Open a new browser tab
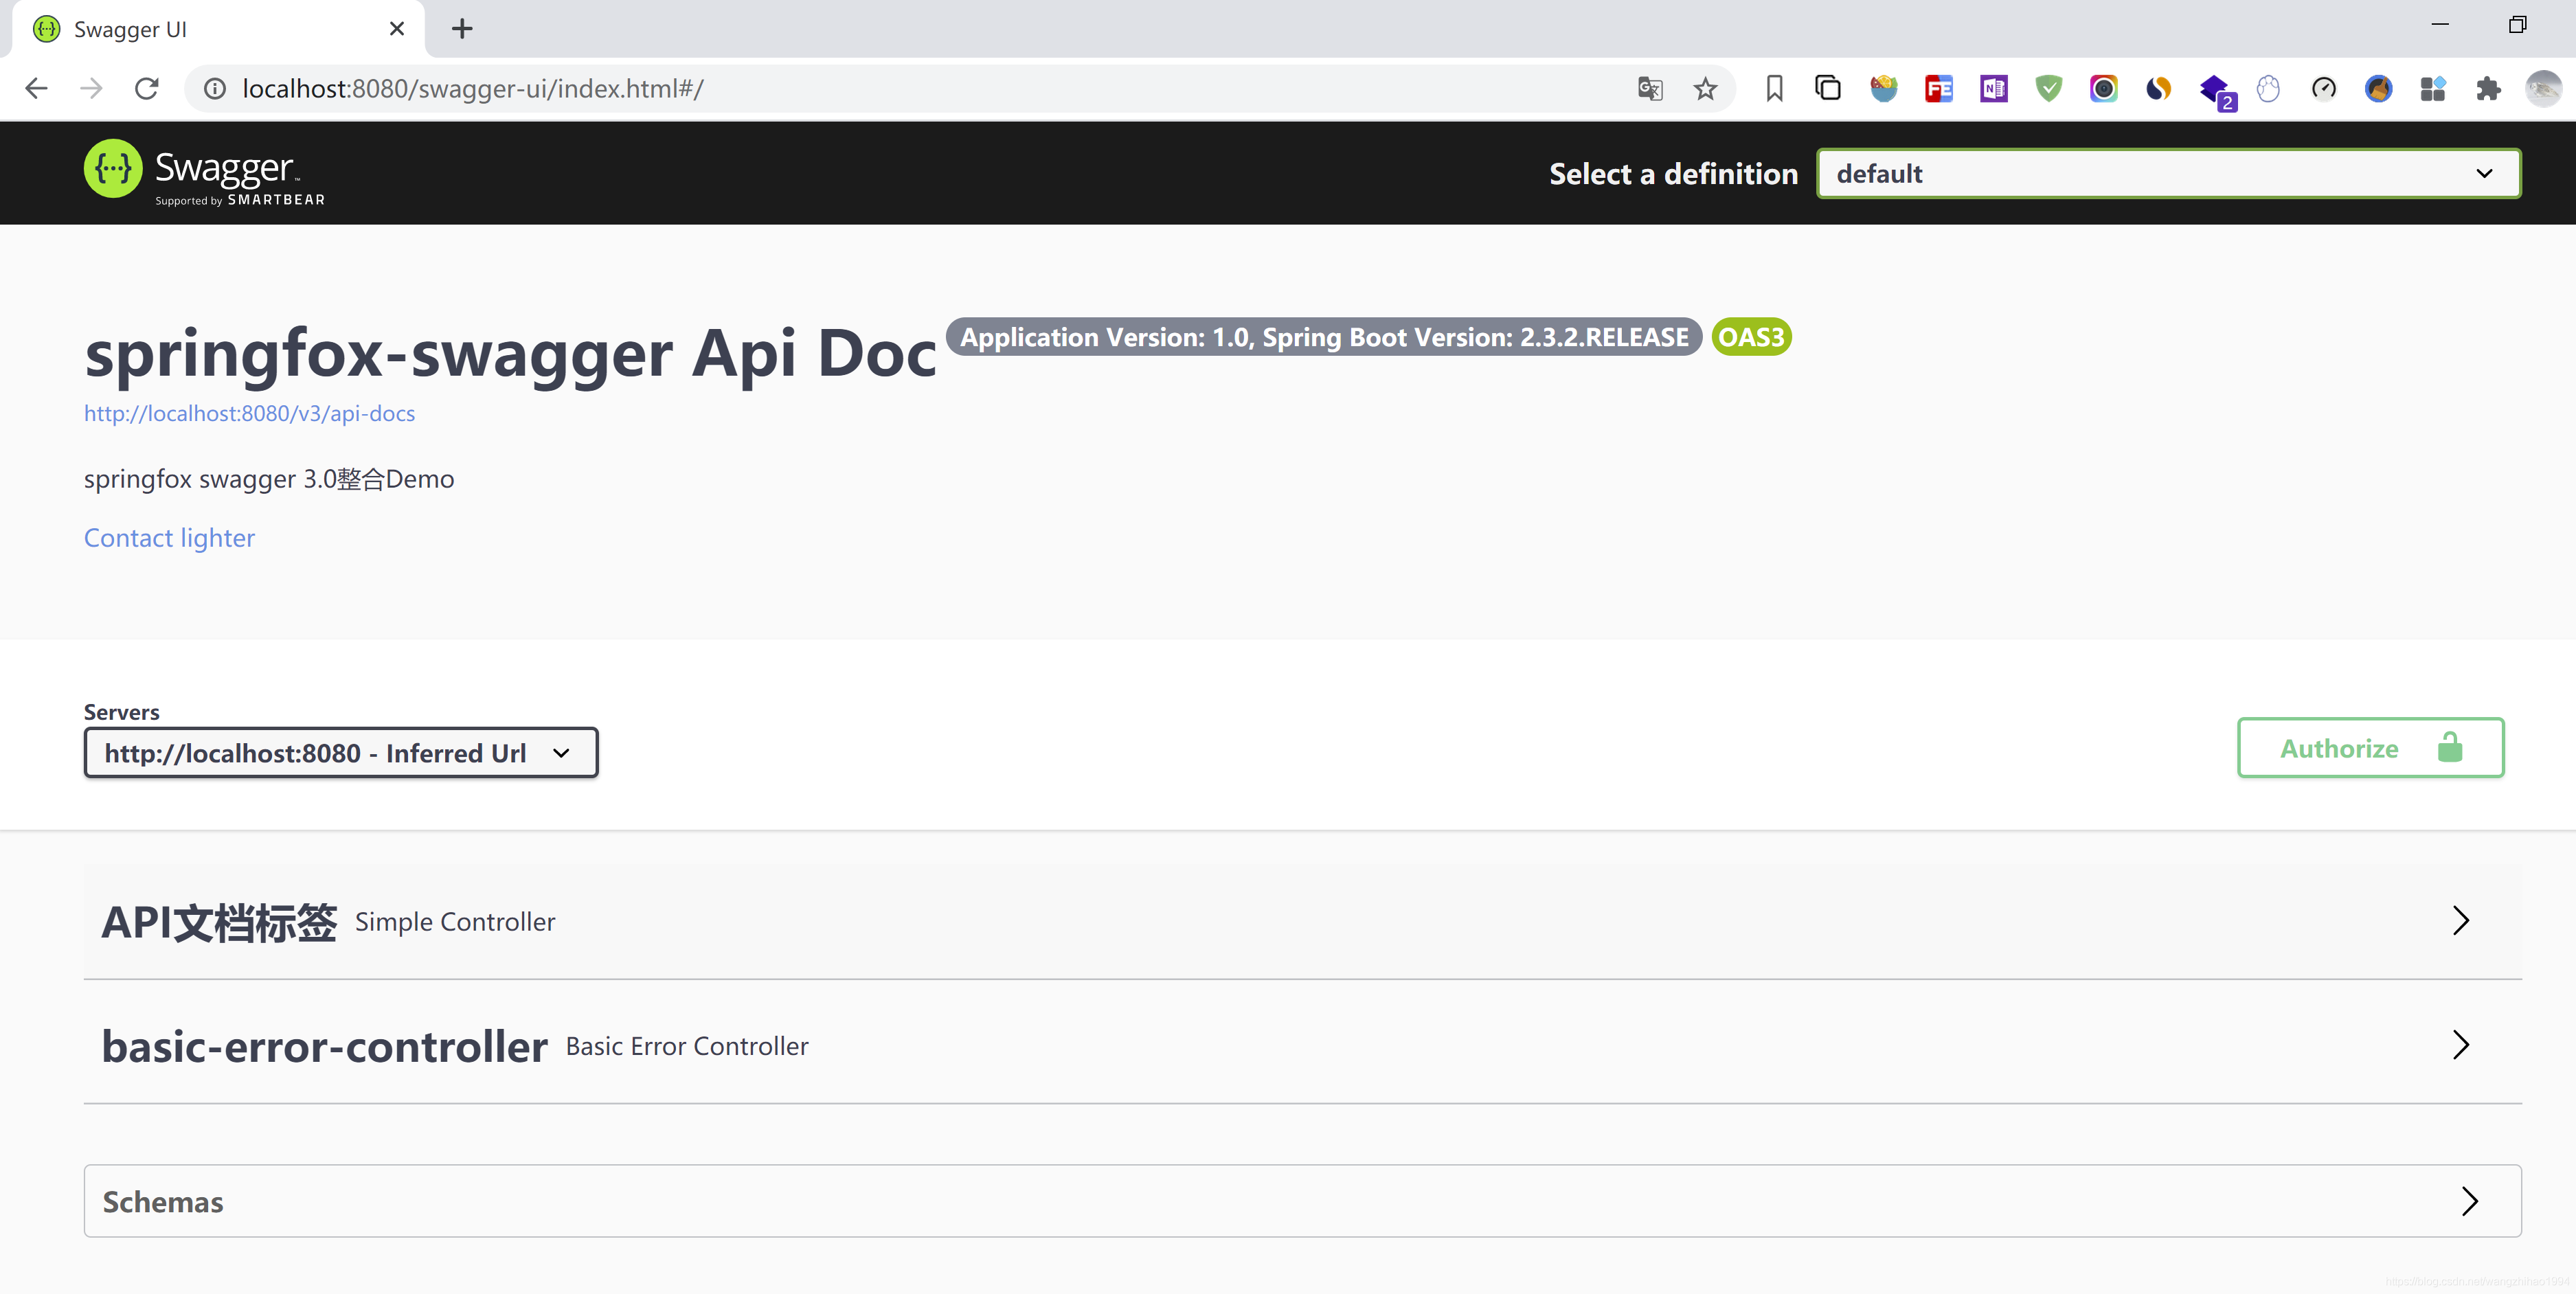Image resolution: width=2576 pixels, height=1294 pixels. [461, 29]
